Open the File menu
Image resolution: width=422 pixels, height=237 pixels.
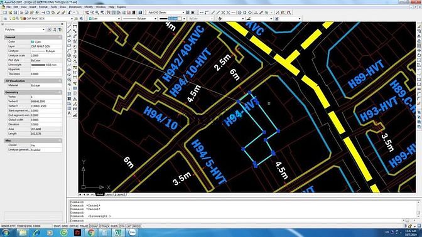pos(8,7)
